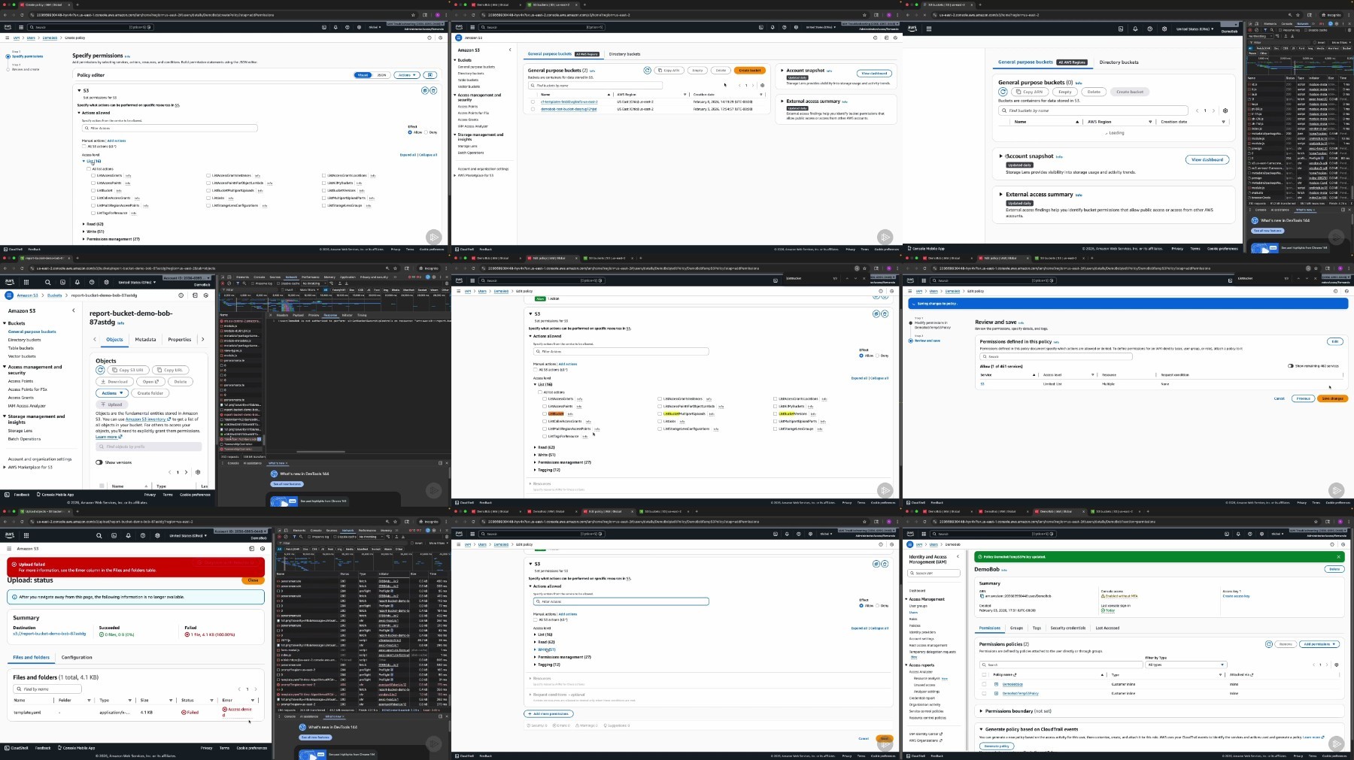1354x760 pixels.
Task: Open the Actions dropdown on the report-bucket page
Action: pos(111,393)
